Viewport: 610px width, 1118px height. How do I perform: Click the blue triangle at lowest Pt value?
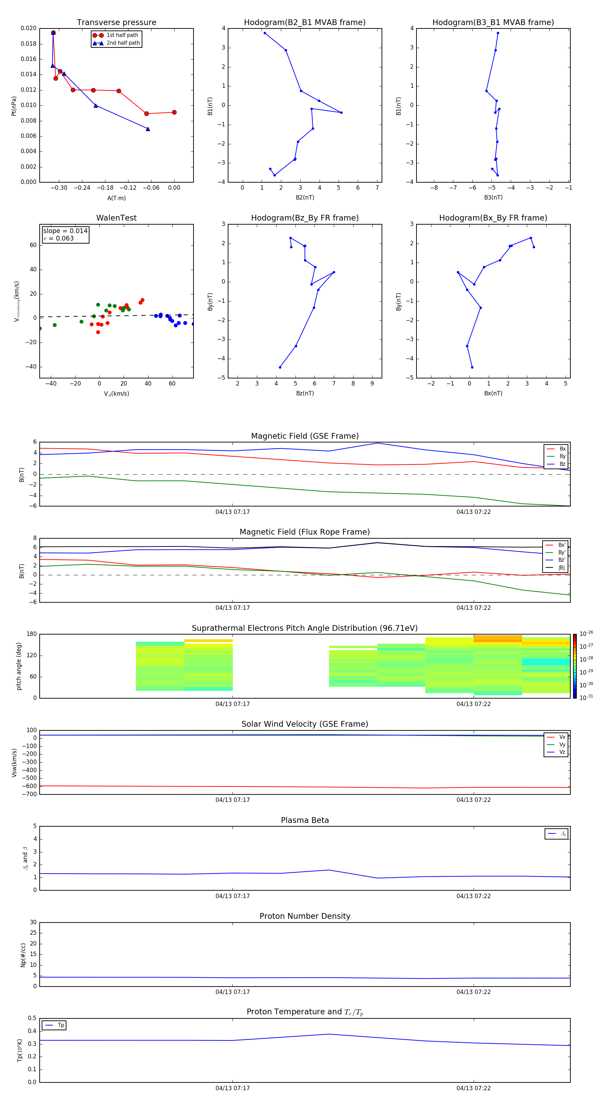click(148, 129)
